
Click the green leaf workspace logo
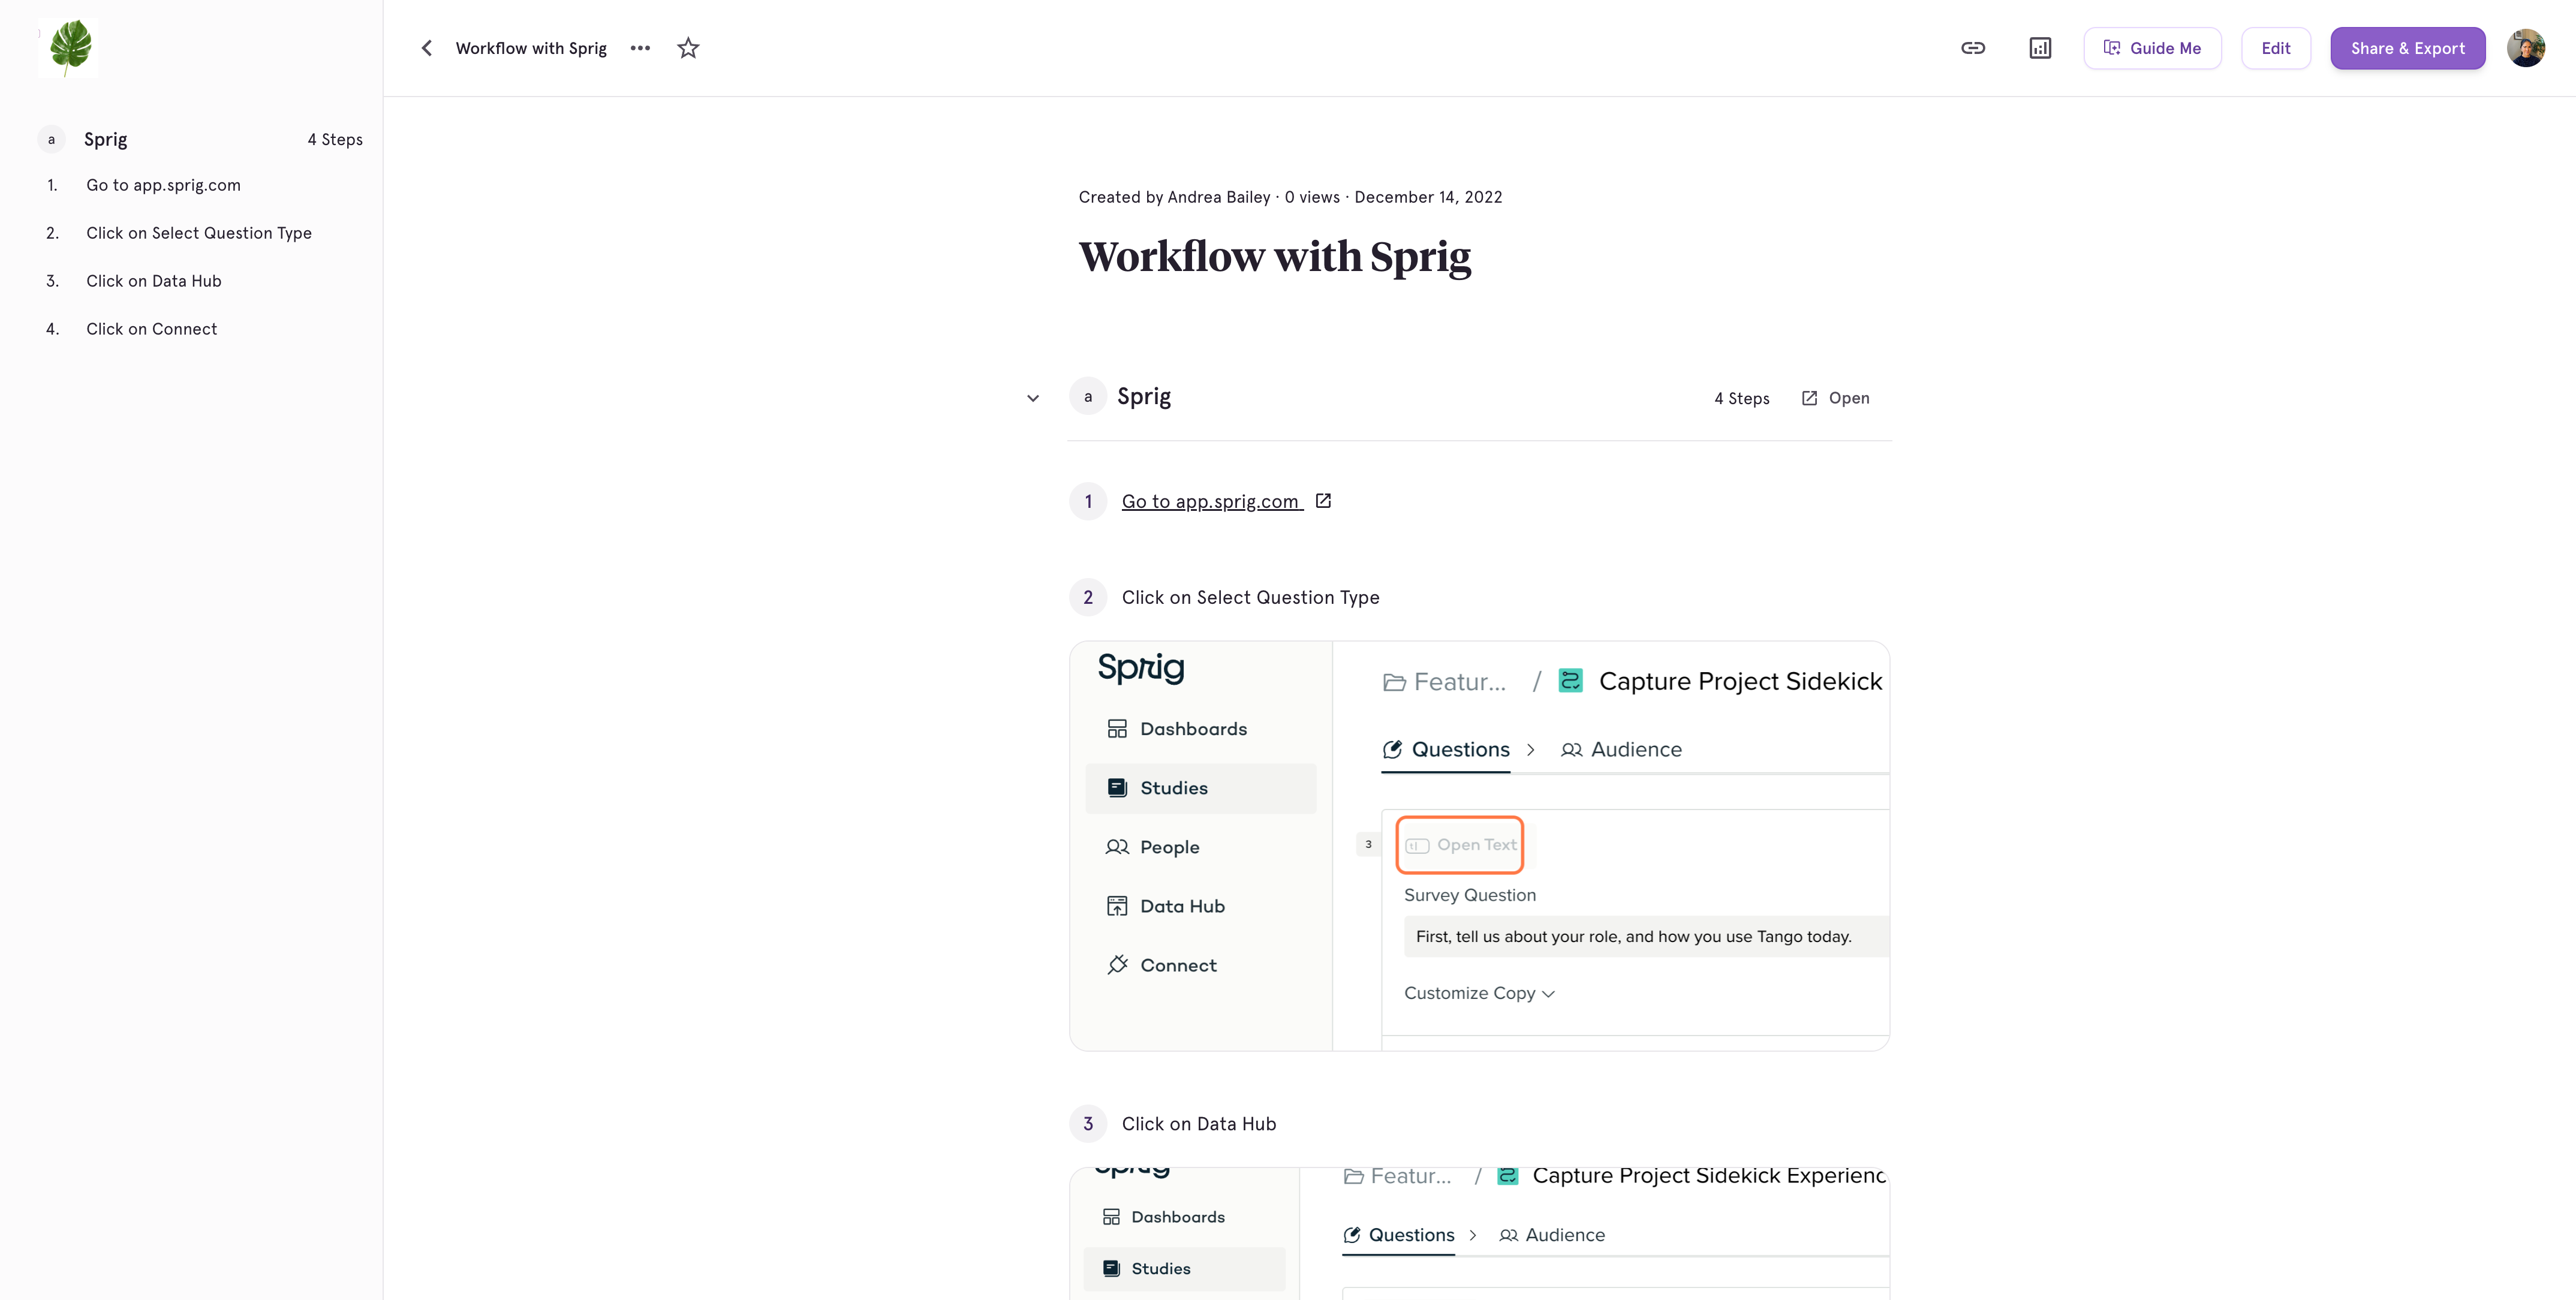click(69, 47)
